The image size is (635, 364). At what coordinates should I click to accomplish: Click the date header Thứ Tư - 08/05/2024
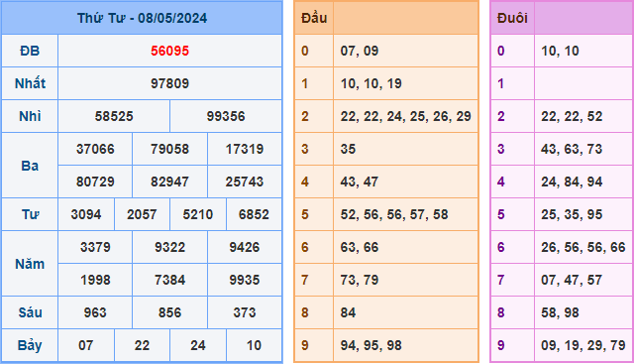[x=142, y=18]
